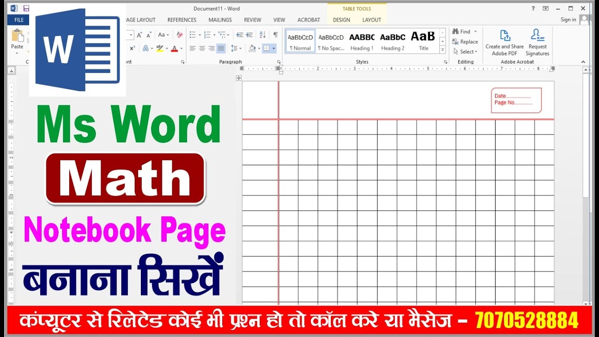
Task: Apply the Normal style
Action: [300, 41]
